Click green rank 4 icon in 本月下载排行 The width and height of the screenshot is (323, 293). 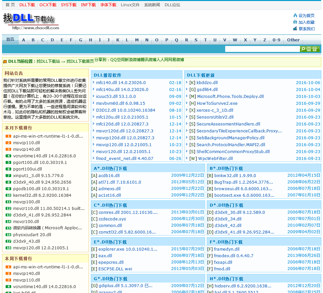[x=8, y=156]
